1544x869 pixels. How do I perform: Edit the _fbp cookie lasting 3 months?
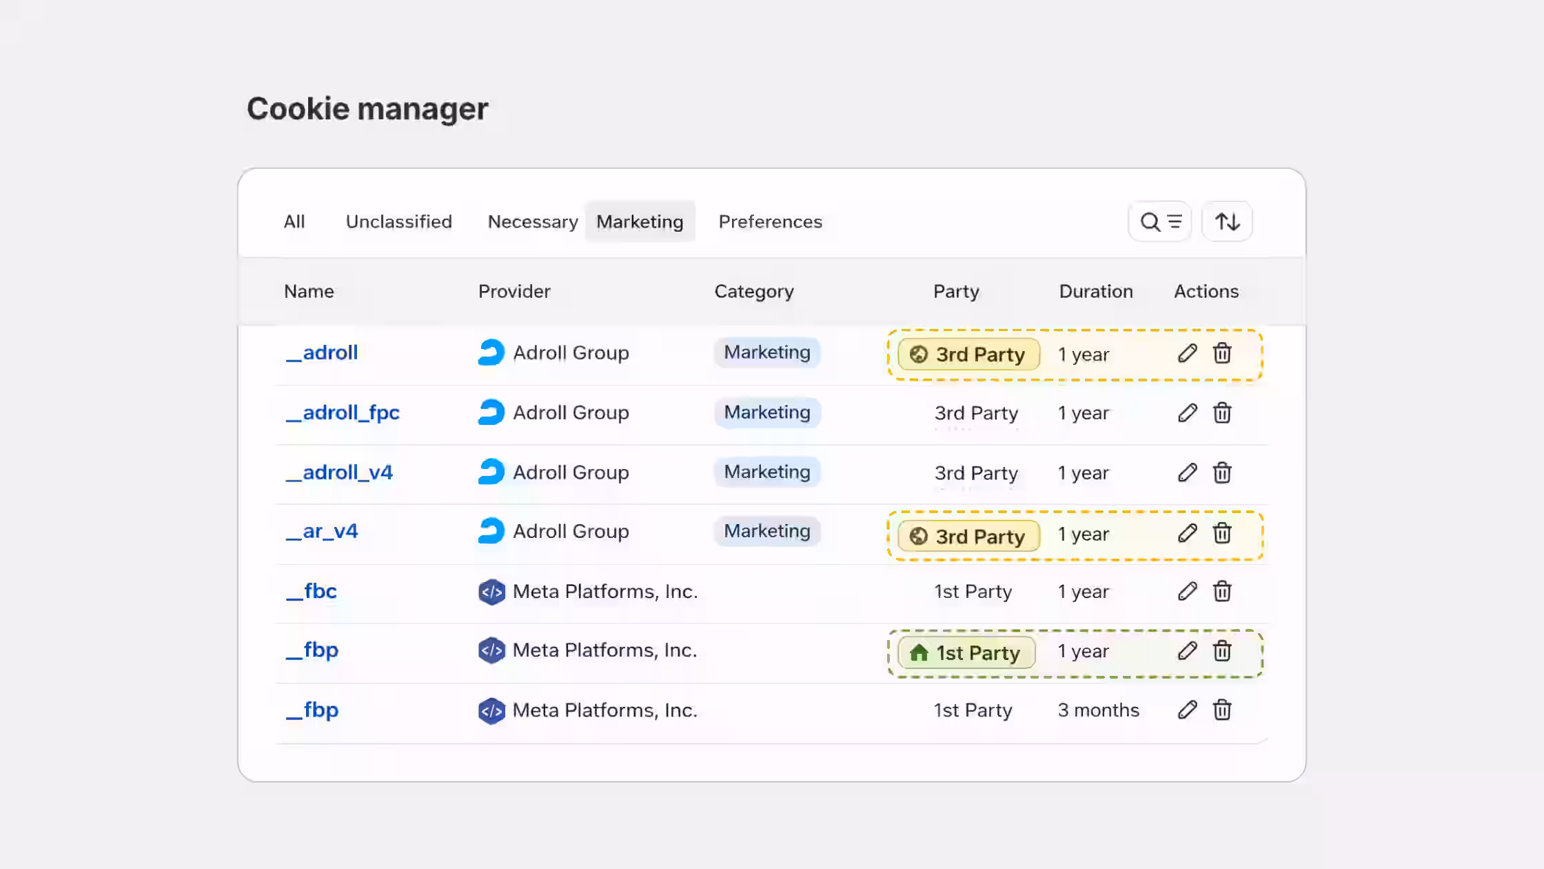1187,710
